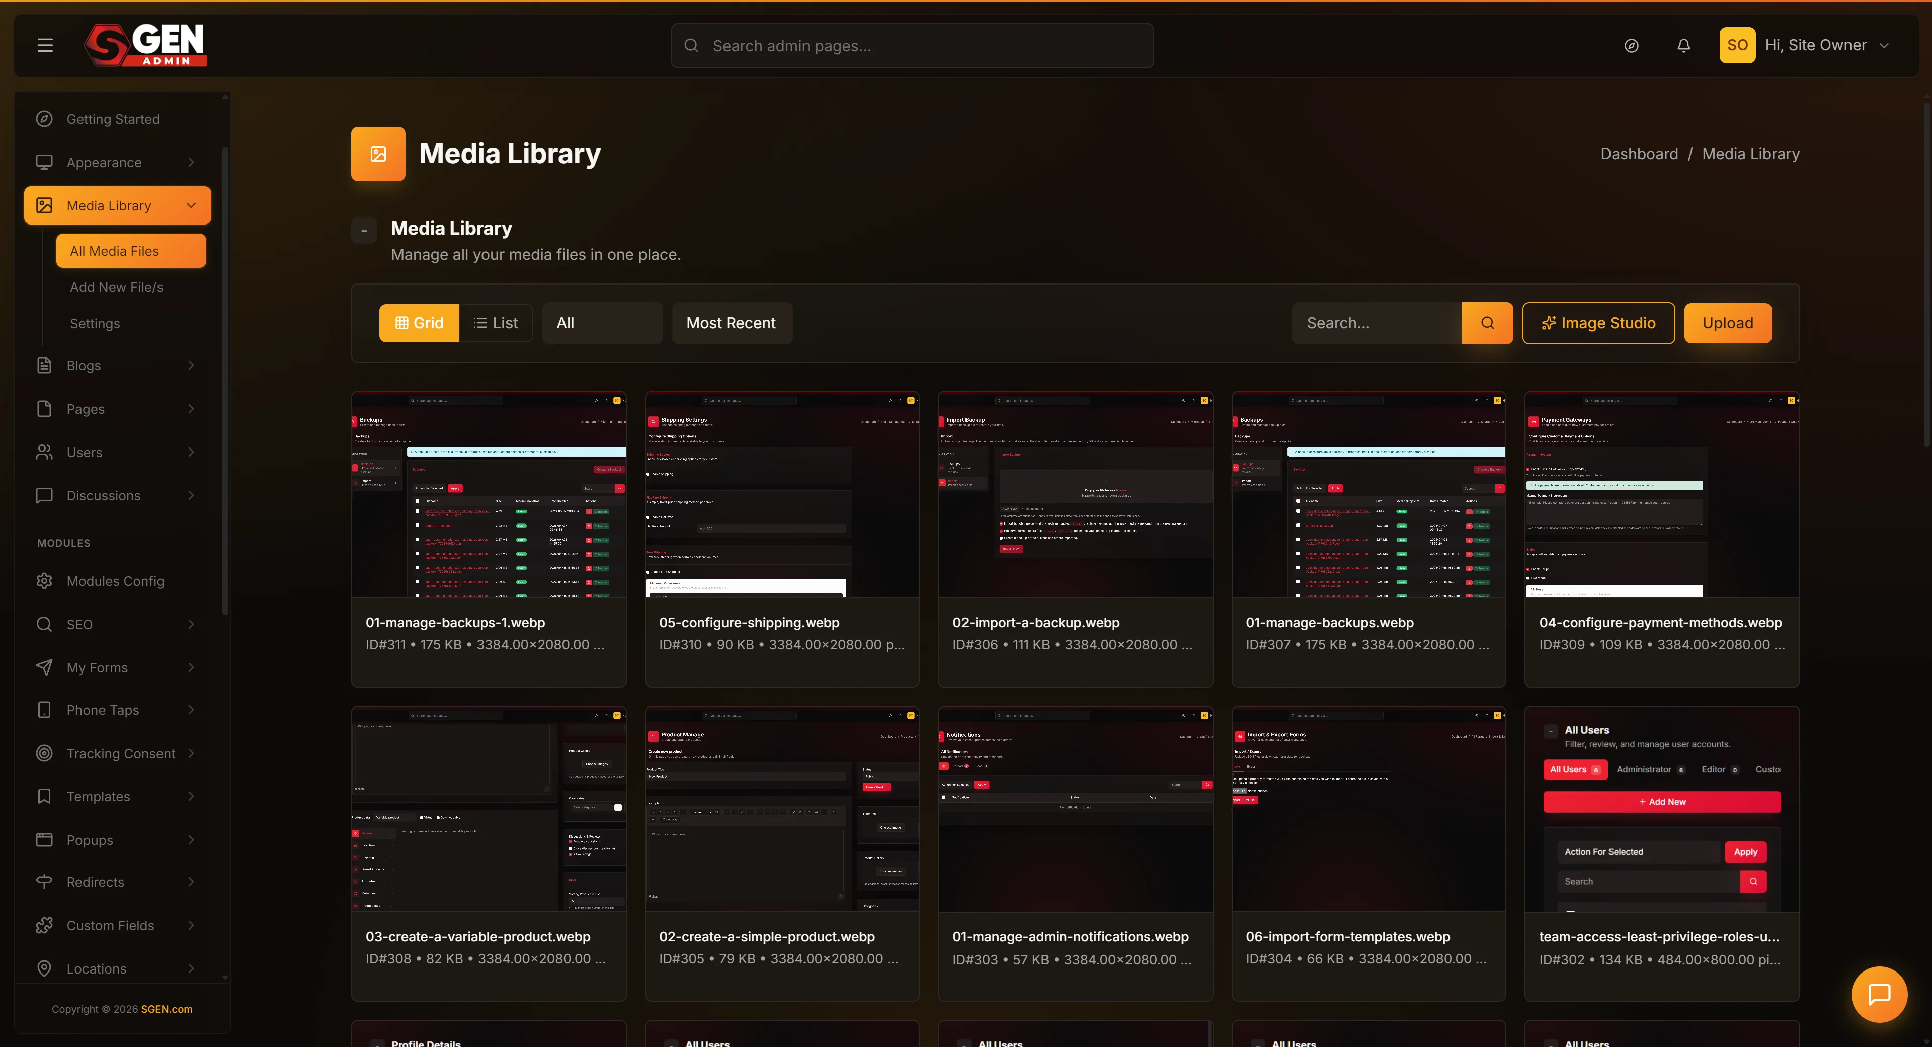Open the hamburger menu icon

click(45, 46)
